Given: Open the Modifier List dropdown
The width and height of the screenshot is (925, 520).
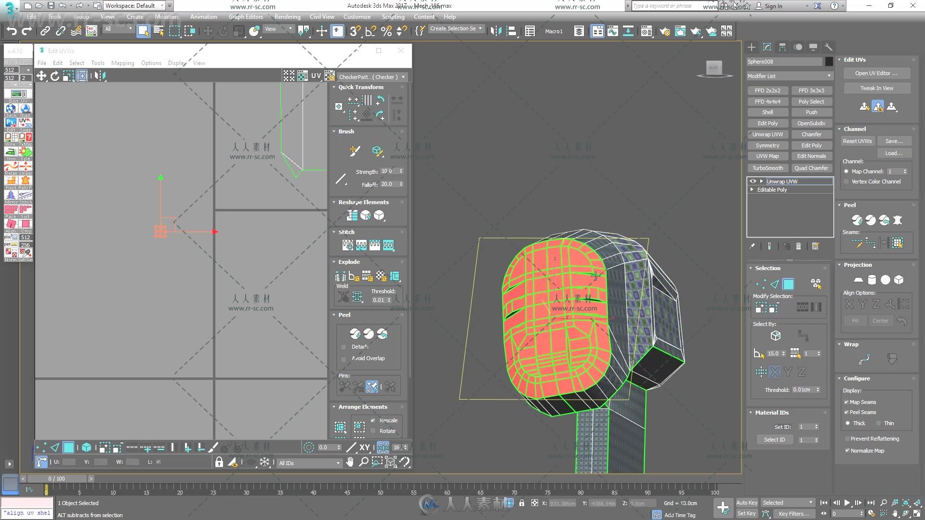Looking at the screenshot, I should tap(789, 76).
